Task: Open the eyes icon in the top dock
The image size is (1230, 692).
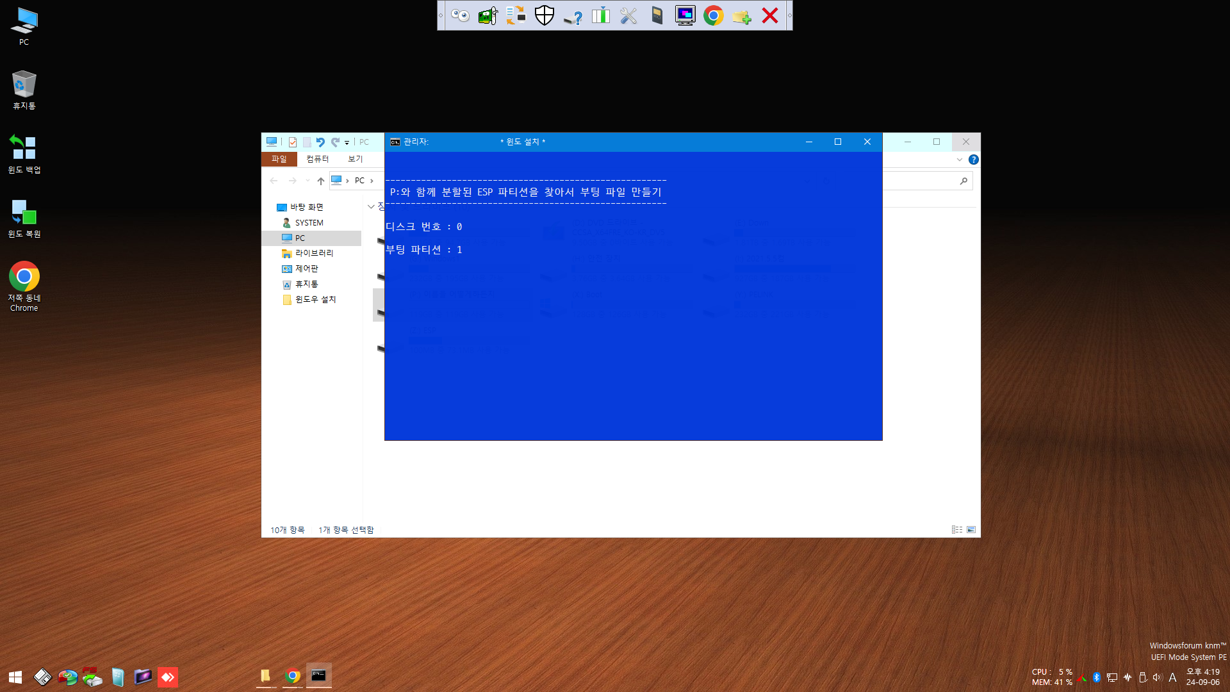Action: click(x=460, y=15)
